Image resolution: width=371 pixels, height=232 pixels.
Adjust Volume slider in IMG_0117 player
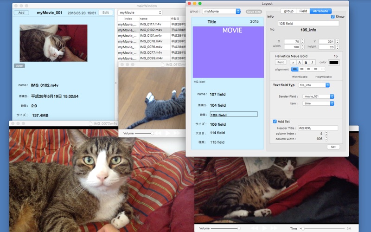(144, 134)
